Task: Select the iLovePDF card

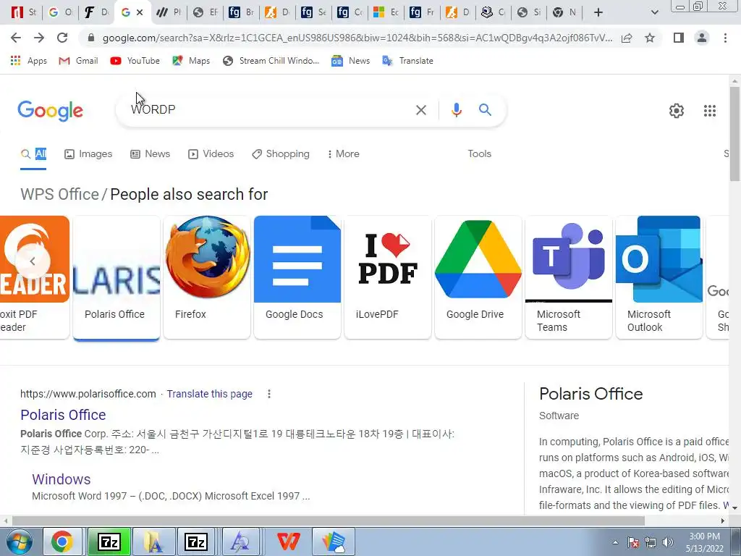Action: pyautogui.click(x=388, y=277)
